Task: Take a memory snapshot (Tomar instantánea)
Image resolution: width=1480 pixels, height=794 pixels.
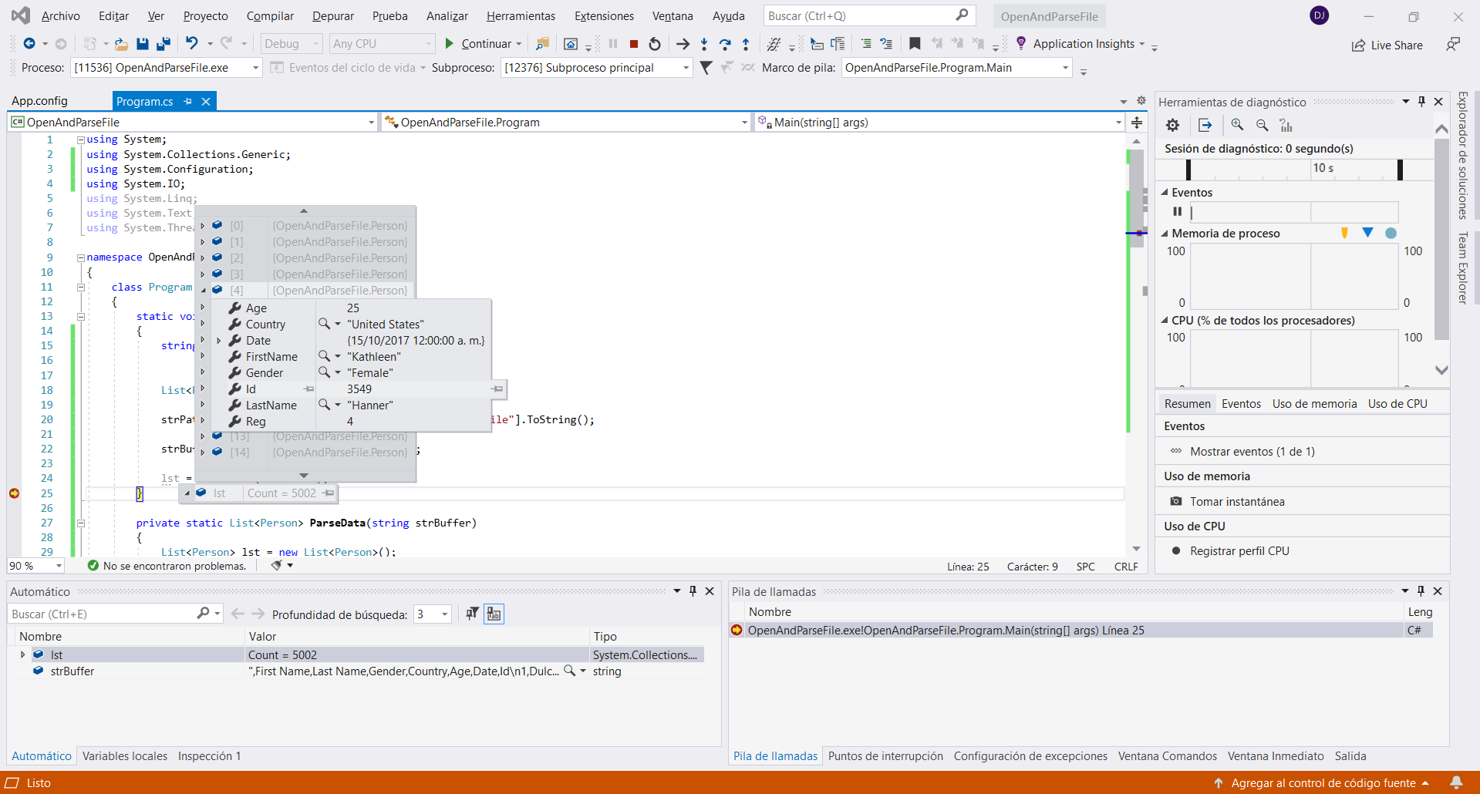Action: point(1236,502)
